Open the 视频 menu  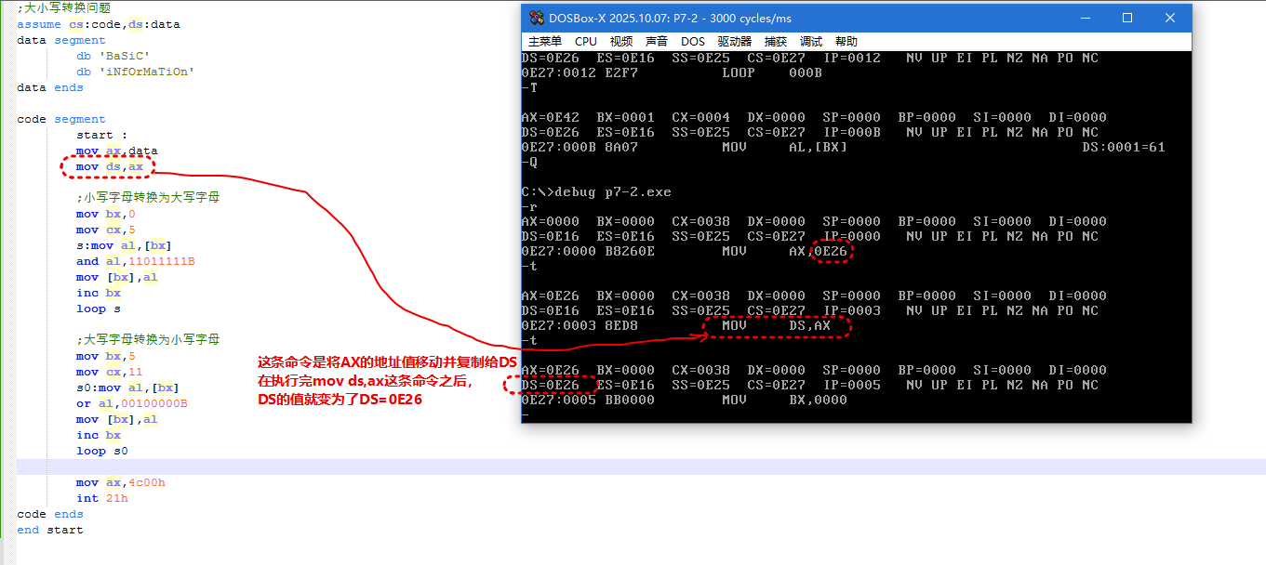[x=621, y=41]
